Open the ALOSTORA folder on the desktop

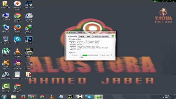coord(6,5)
